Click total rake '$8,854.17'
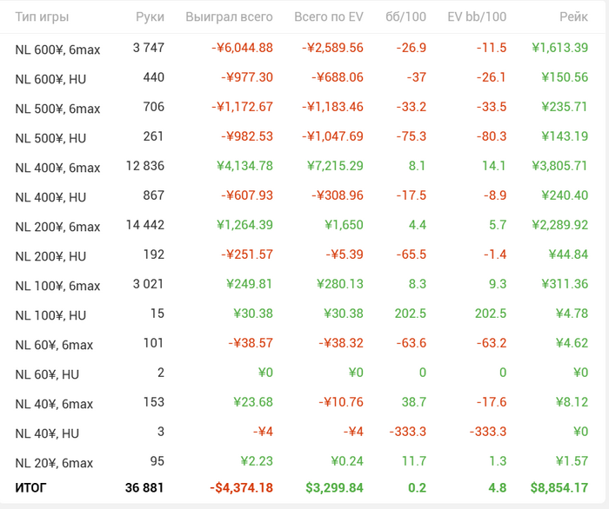609x509 pixels. [x=559, y=487]
